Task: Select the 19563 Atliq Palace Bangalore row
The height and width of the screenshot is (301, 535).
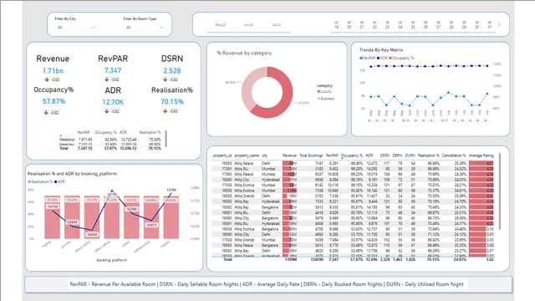Action: 353,245
